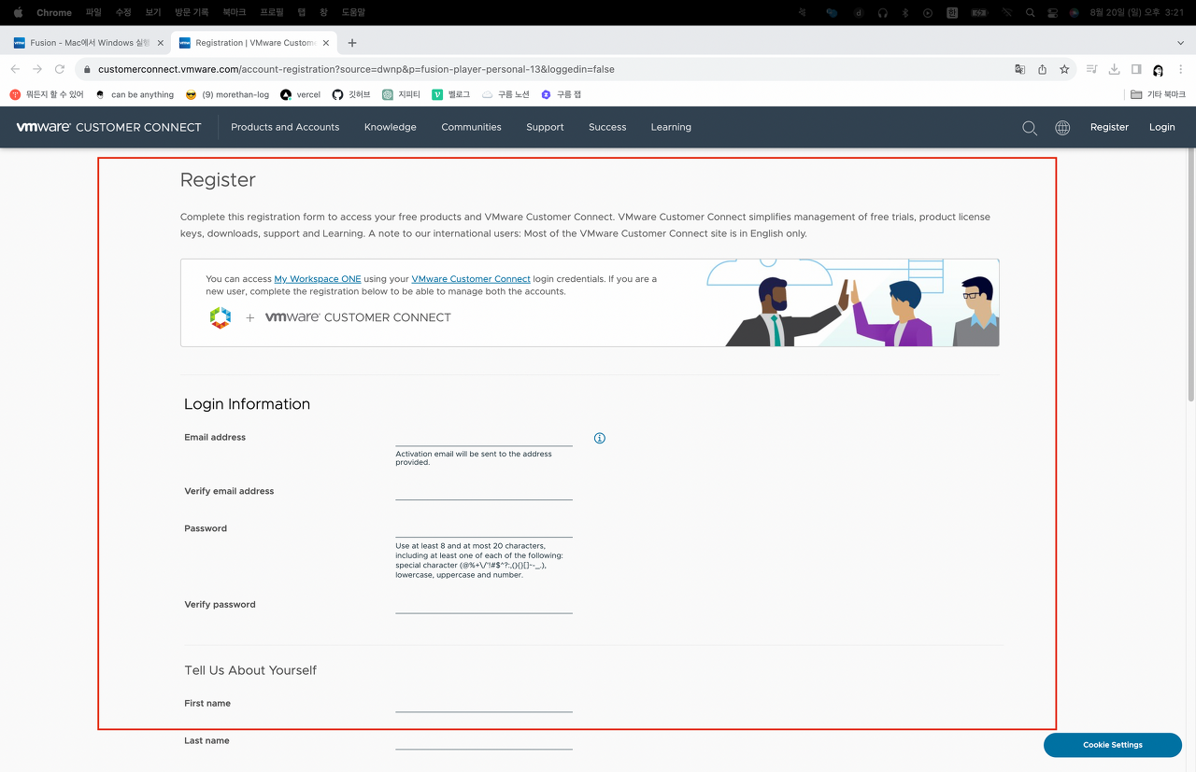
Task: Click the Password input field
Action: (484, 528)
